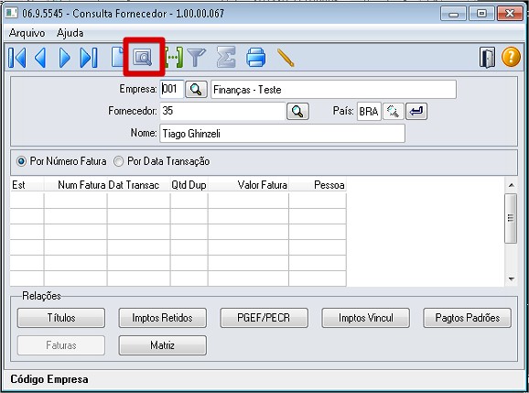
Task: Close the Consulta Fornecedor window
Action: pyautogui.click(x=510, y=14)
